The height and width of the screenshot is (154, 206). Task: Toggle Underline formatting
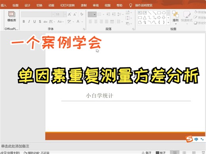34,21
